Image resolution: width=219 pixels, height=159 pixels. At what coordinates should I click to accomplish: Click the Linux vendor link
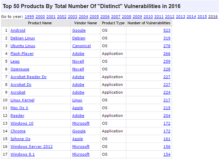(x=77, y=100)
